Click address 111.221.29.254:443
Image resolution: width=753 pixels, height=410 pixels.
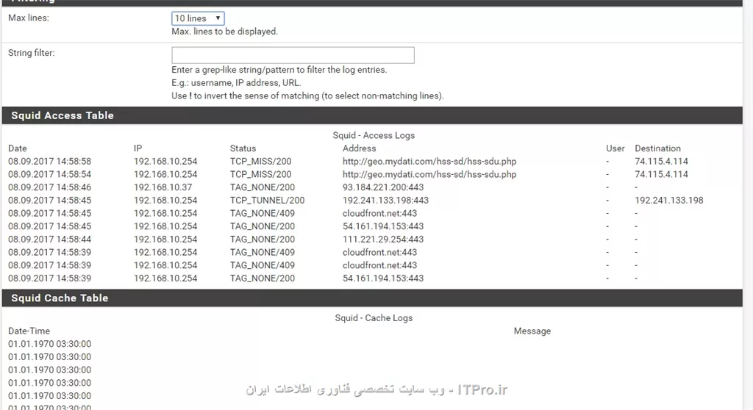pyautogui.click(x=383, y=239)
